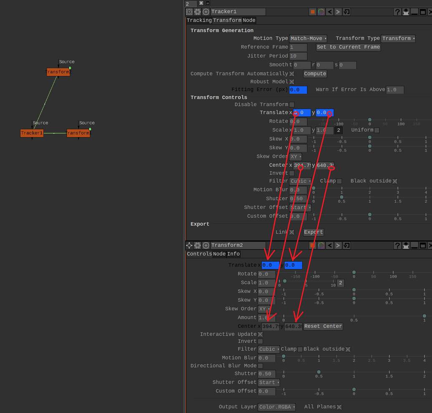
Task: Click the redo arrow on Tracker1 panel
Action: pos(338,11)
